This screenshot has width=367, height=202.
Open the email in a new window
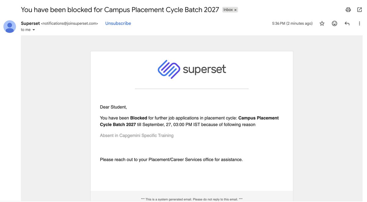pyautogui.click(x=359, y=10)
